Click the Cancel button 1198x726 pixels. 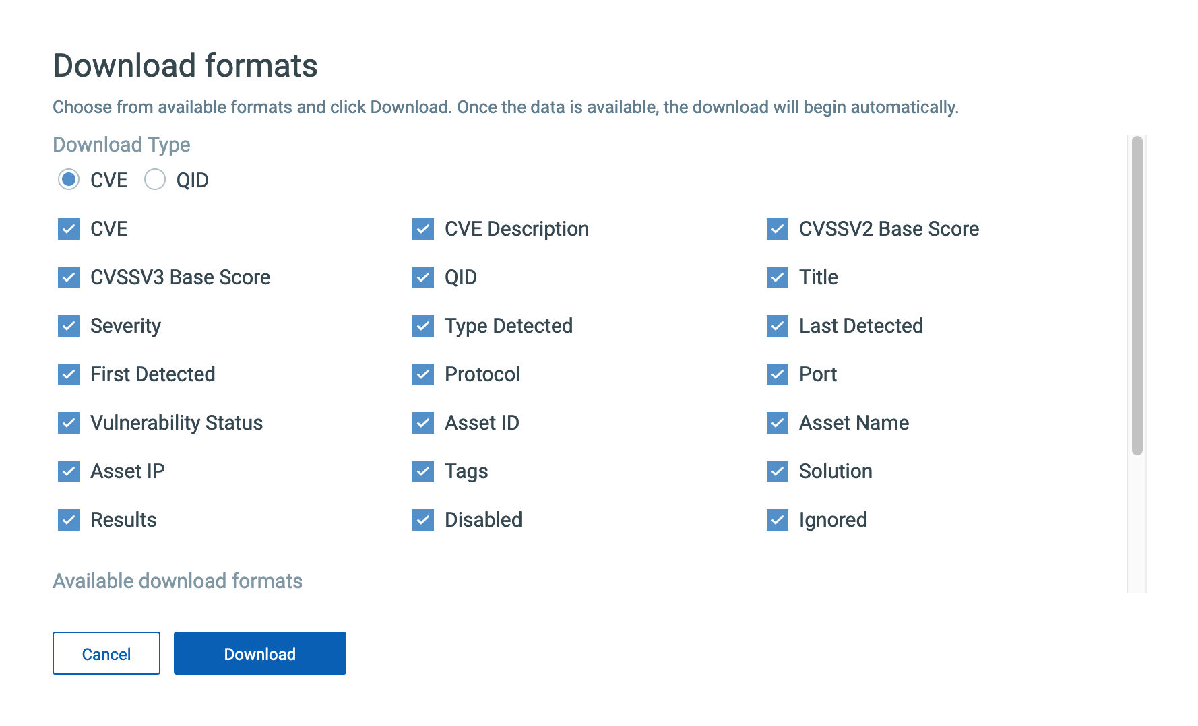[x=106, y=653]
